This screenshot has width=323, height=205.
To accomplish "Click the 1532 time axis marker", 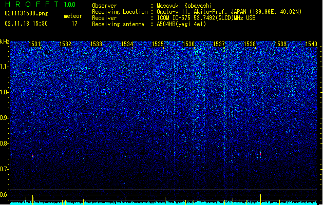I will 65,44.
